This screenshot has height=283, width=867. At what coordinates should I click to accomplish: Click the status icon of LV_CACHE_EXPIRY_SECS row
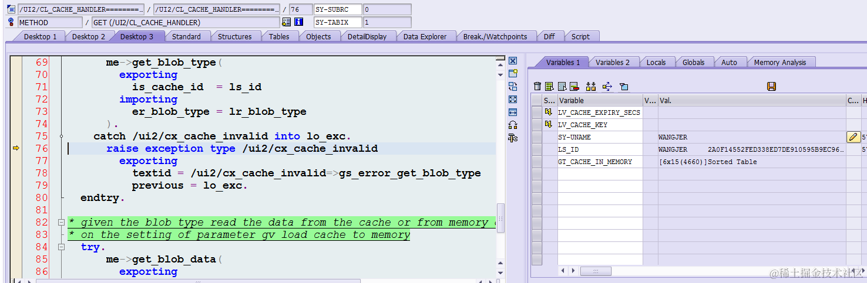(x=549, y=112)
